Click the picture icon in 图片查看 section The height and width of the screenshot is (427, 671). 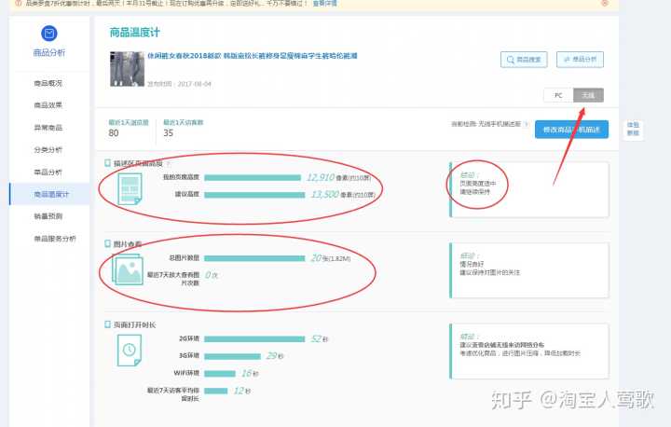(128, 269)
